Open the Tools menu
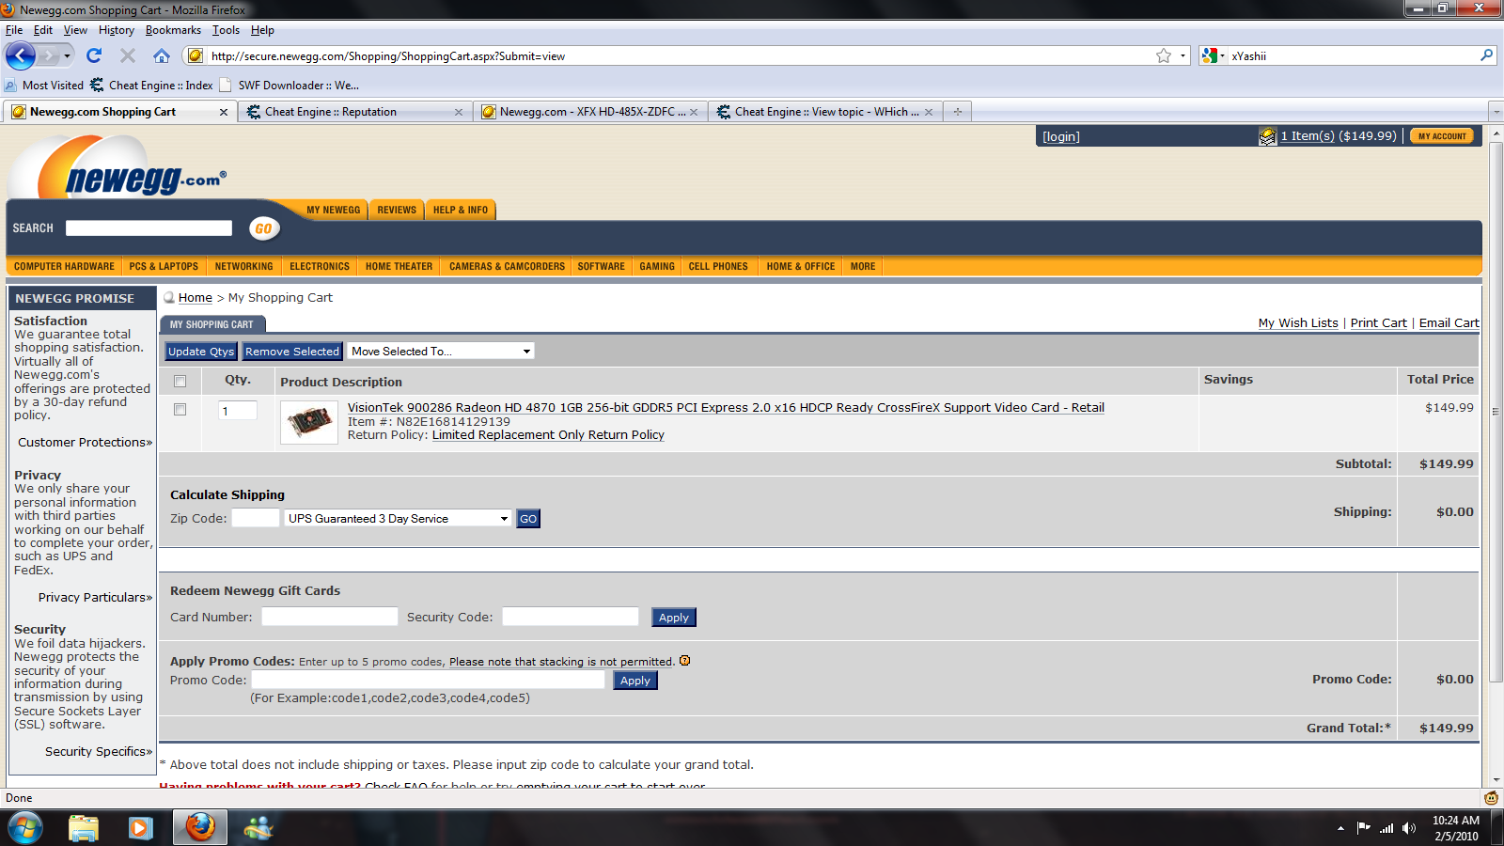The width and height of the screenshot is (1504, 846). point(226,30)
